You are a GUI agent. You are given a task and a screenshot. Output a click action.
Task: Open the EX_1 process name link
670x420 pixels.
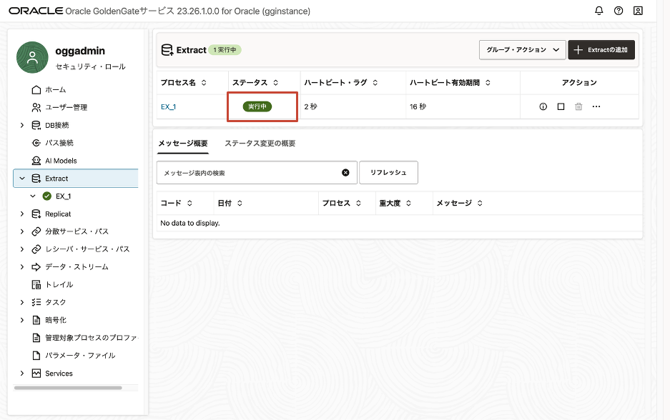coord(168,107)
